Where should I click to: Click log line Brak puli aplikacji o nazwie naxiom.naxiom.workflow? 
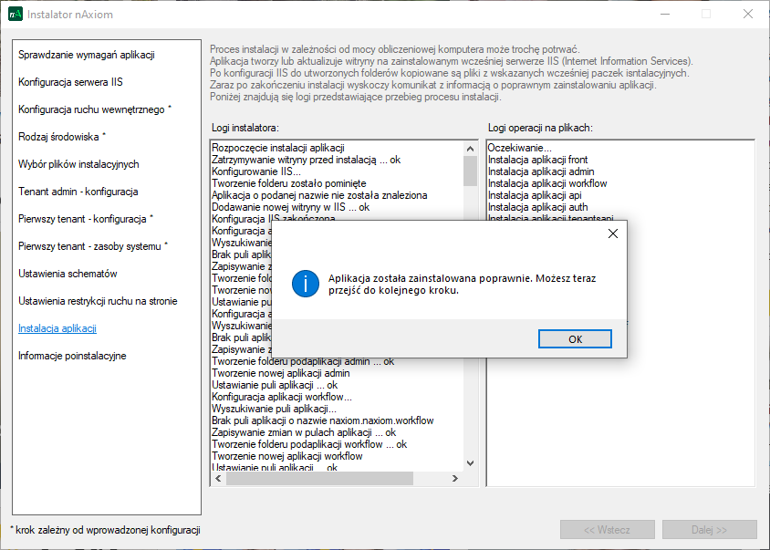click(323, 420)
